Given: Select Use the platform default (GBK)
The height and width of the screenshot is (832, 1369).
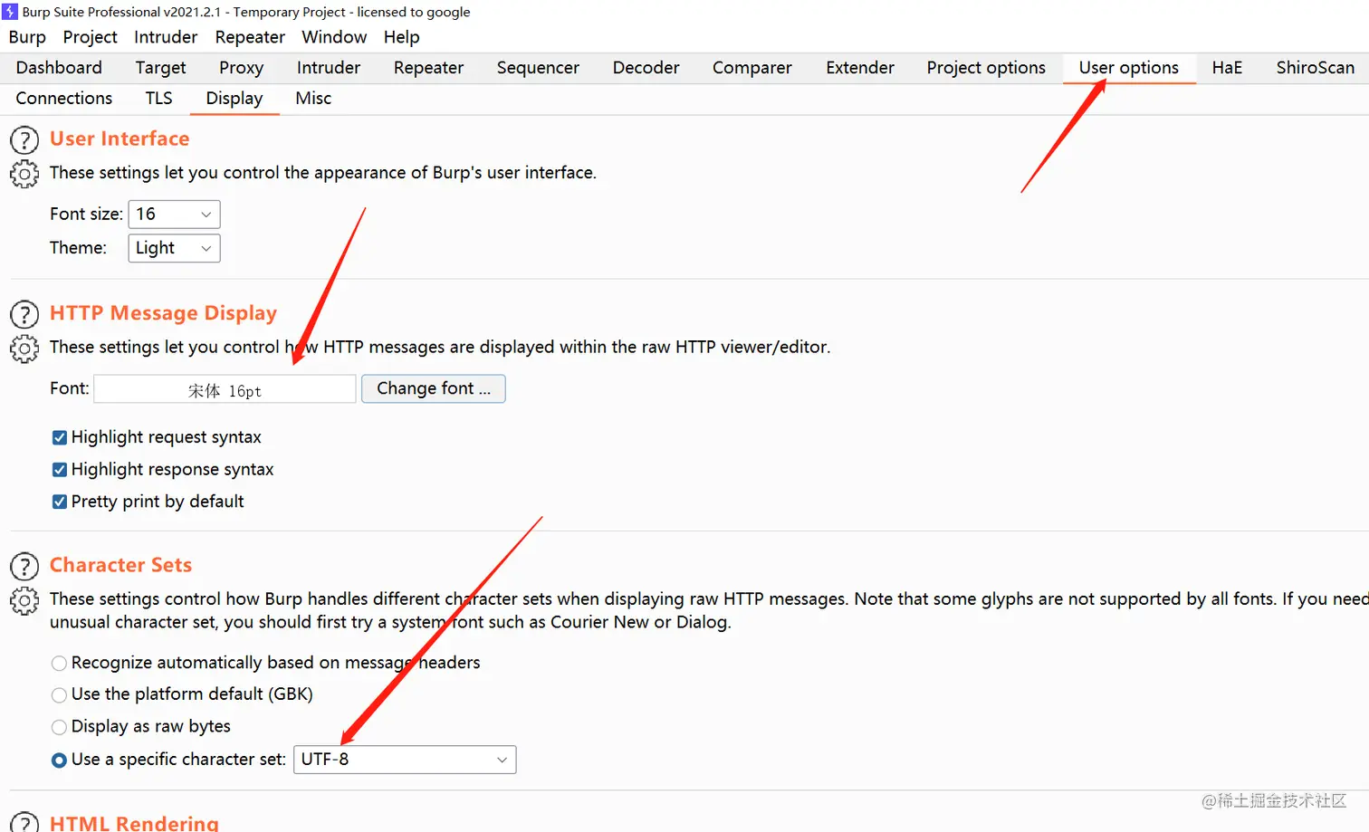Looking at the screenshot, I should click(59, 694).
